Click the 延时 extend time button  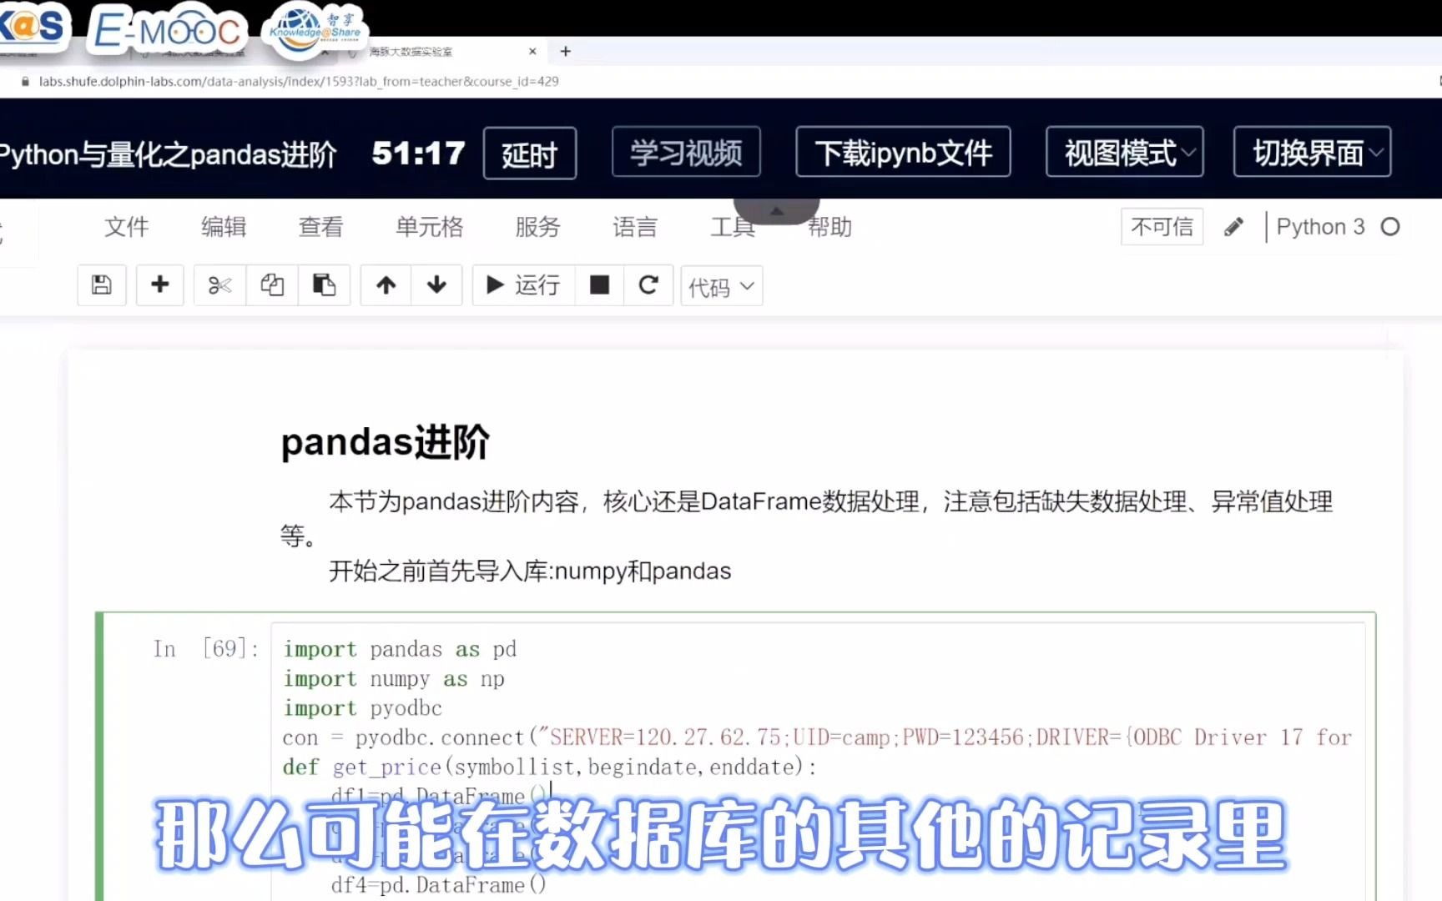click(x=529, y=154)
